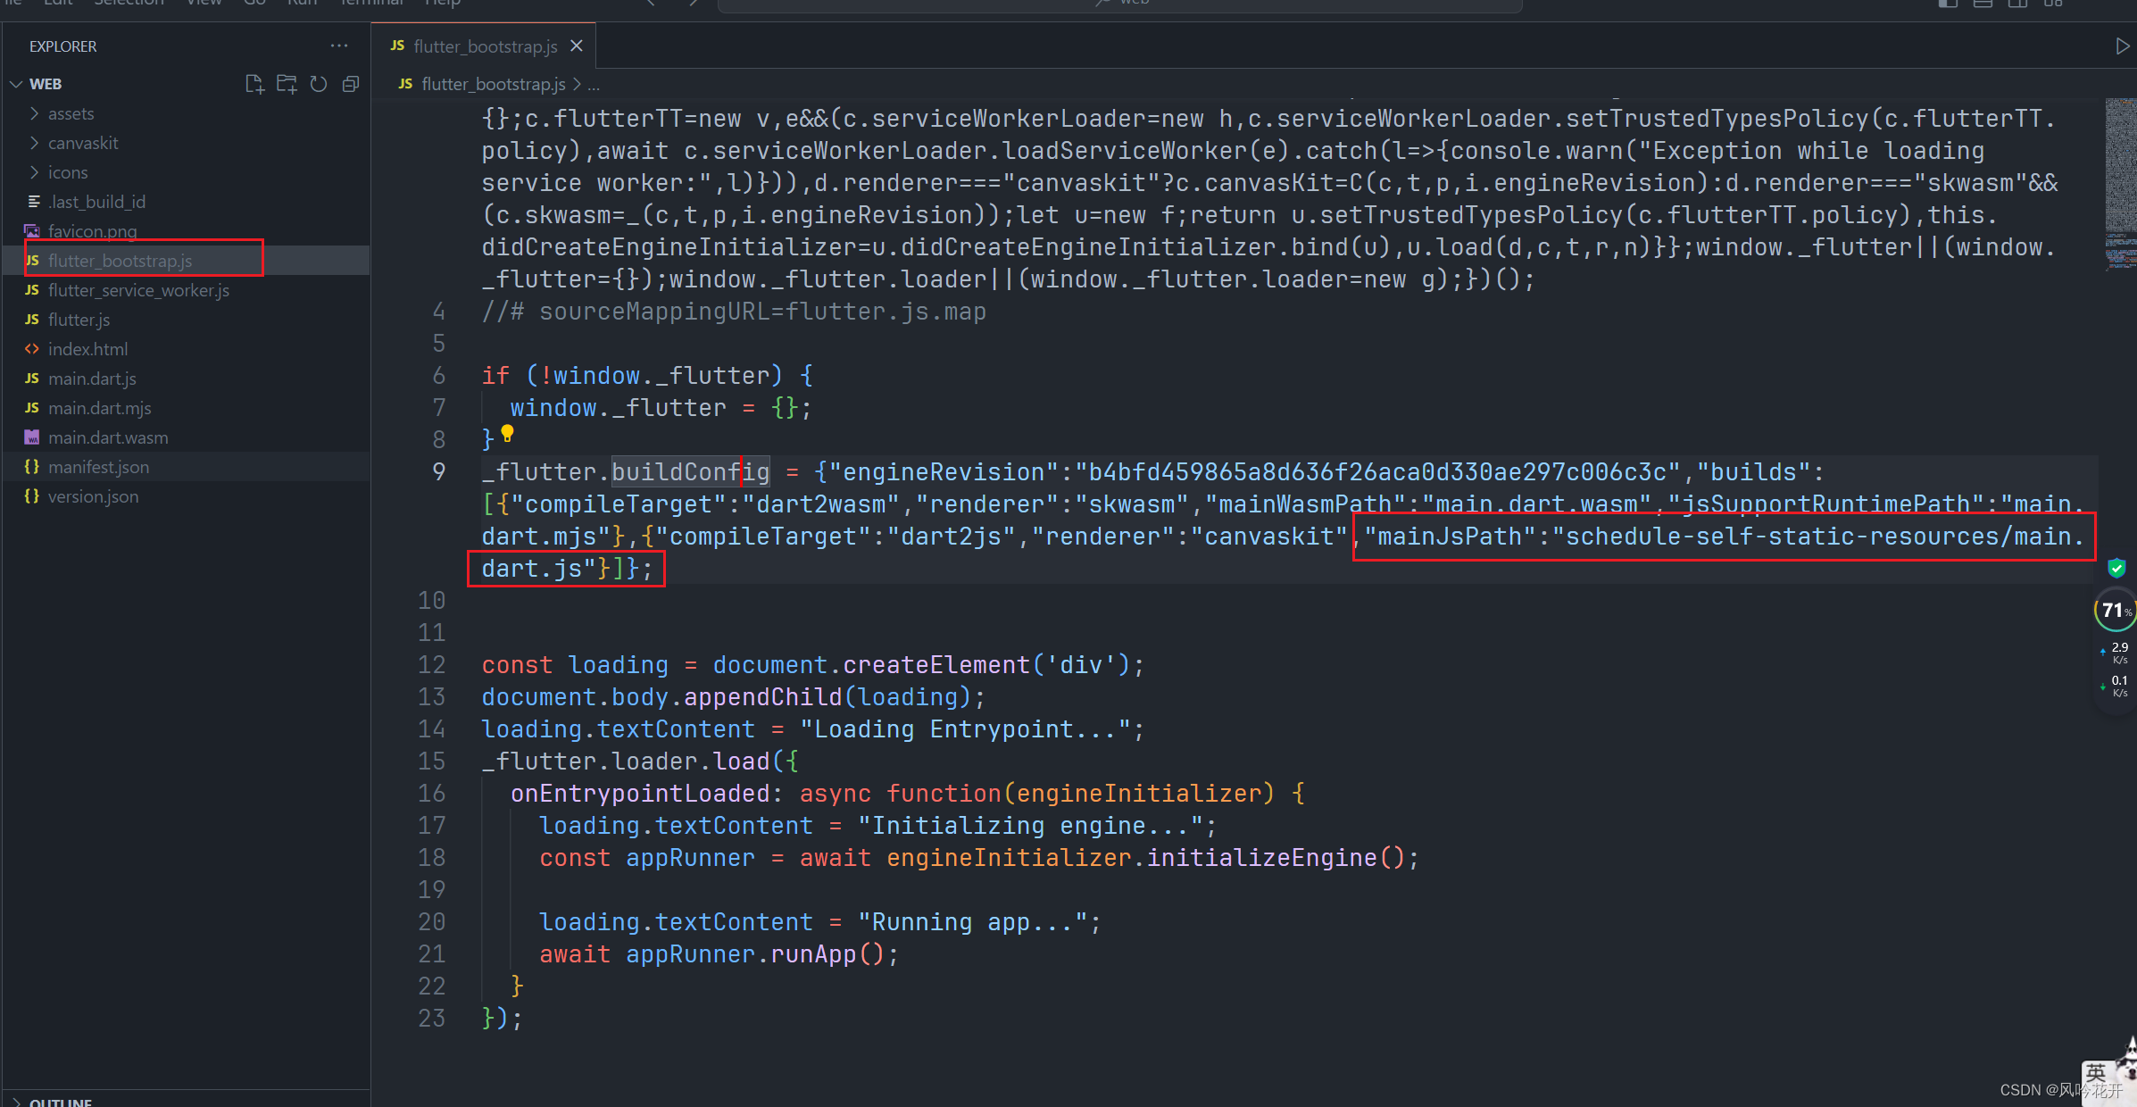Open the main.dart.wasm file
Screen dimensions: 2137x1107
186,437
